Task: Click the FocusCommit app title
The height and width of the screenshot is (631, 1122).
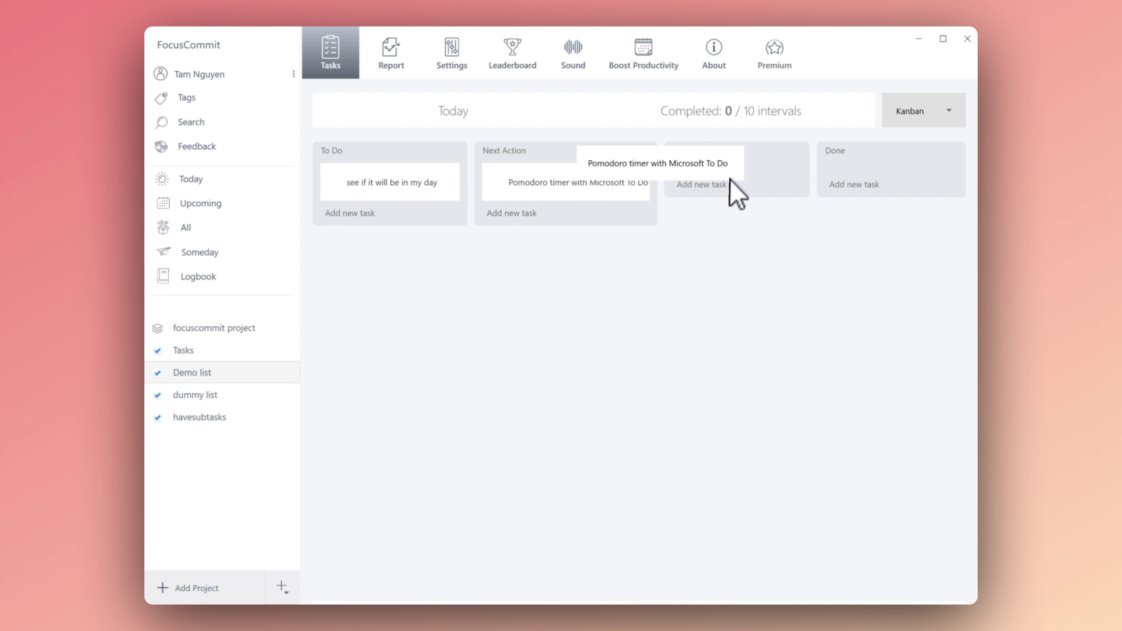Action: (x=188, y=45)
